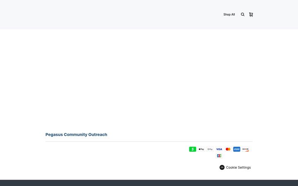Click the search magnifier icon

[x=243, y=14]
